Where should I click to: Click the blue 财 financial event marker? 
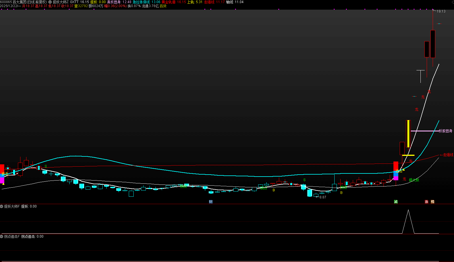[211, 202]
